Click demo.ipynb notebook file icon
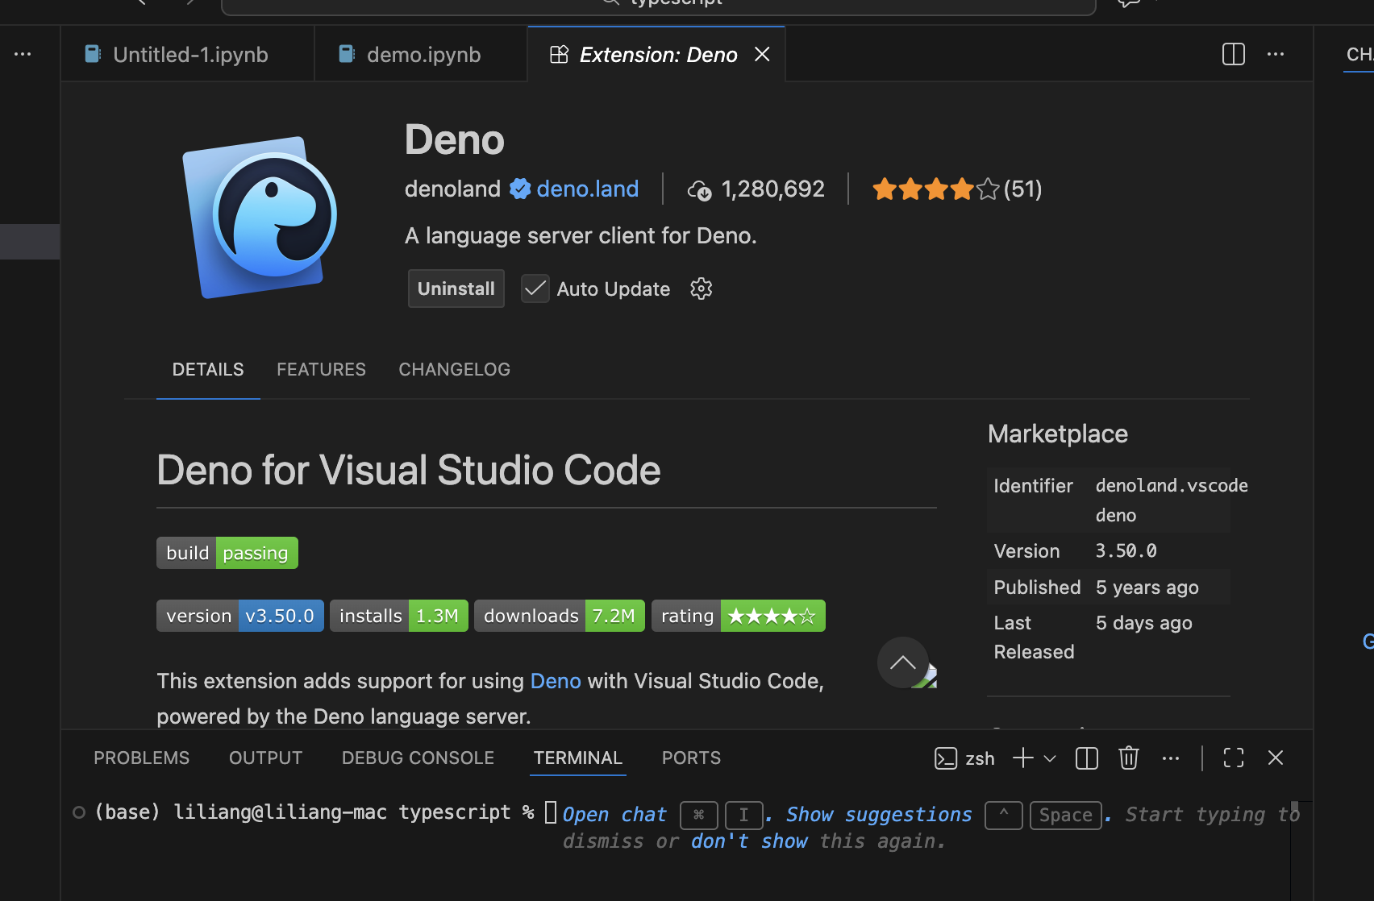Image resolution: width=1374 pixels, height=901 pixels. pos(347,54)
